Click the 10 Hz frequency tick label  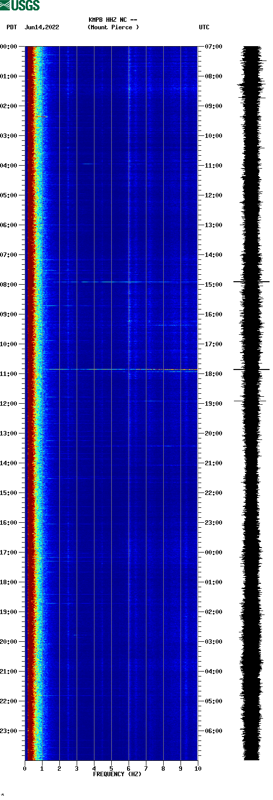[198, 769]
